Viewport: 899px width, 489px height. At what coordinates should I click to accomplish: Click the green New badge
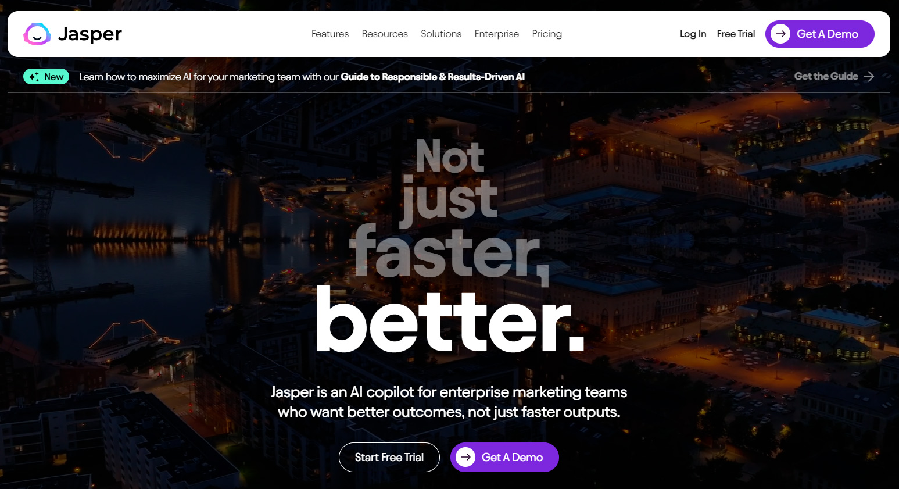pyautogui.click(x=46, y=77)
